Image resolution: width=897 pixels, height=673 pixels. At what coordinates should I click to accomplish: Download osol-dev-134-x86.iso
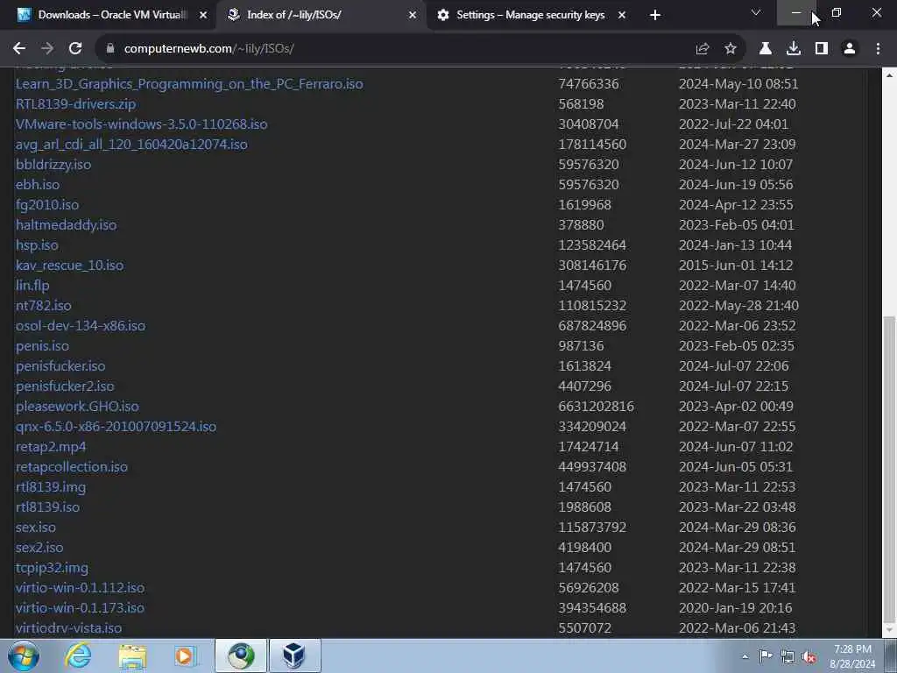click(81, 326)
